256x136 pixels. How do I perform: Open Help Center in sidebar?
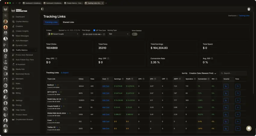click(20, 110)
